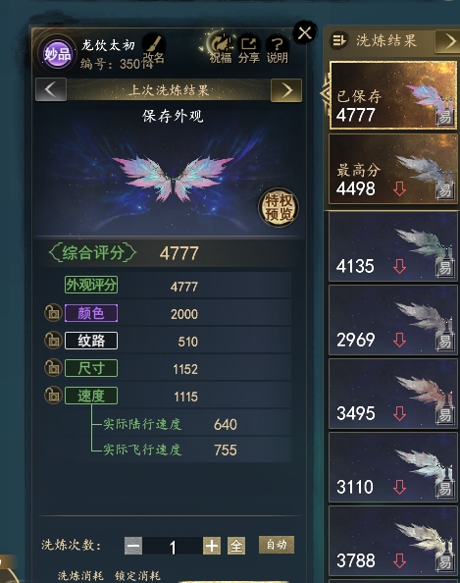Click the 全 max count button
Image resolution: width=460 pixels, height=583 pixels.
point(236,546)
